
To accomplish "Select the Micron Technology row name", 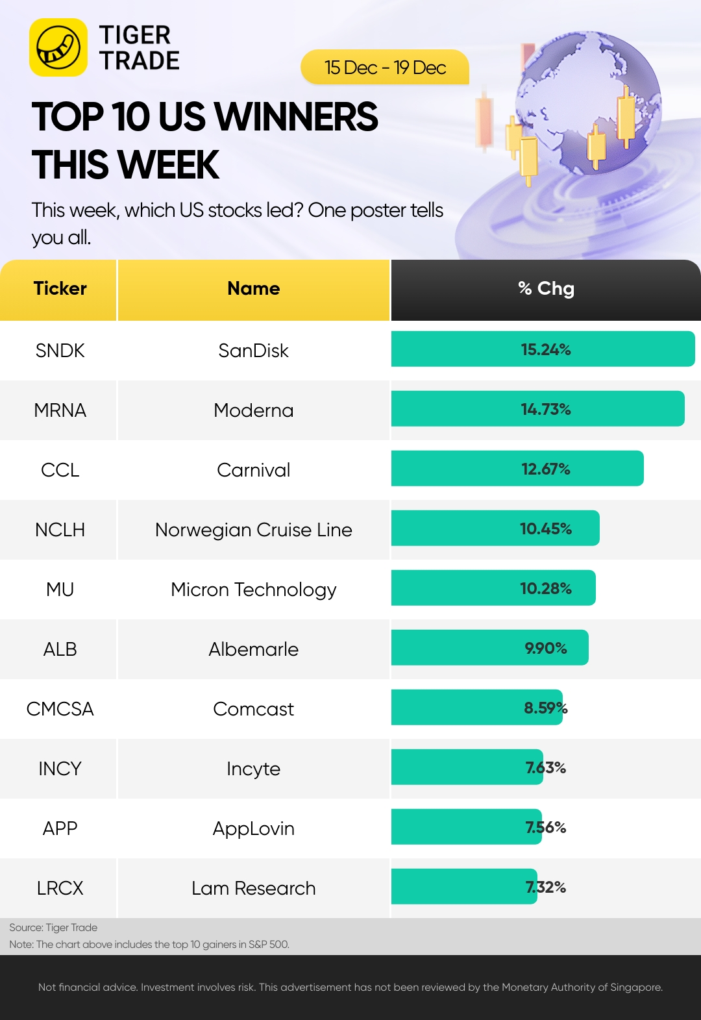I will coord(253,590).
